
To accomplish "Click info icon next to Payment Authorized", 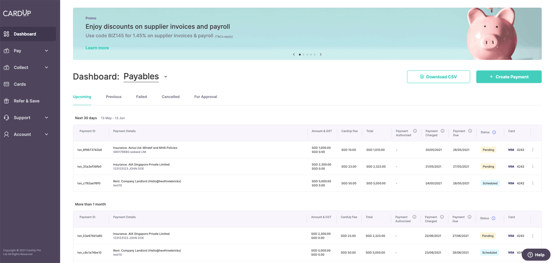I will (x=415, y=131).
